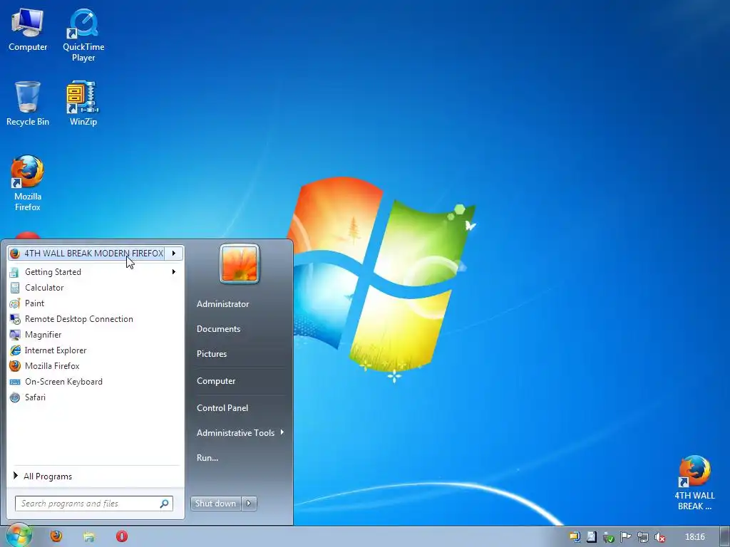Open Internet Explorer from Start menu
Viewport: 730px width, 547px height.
tap(93, 350)
